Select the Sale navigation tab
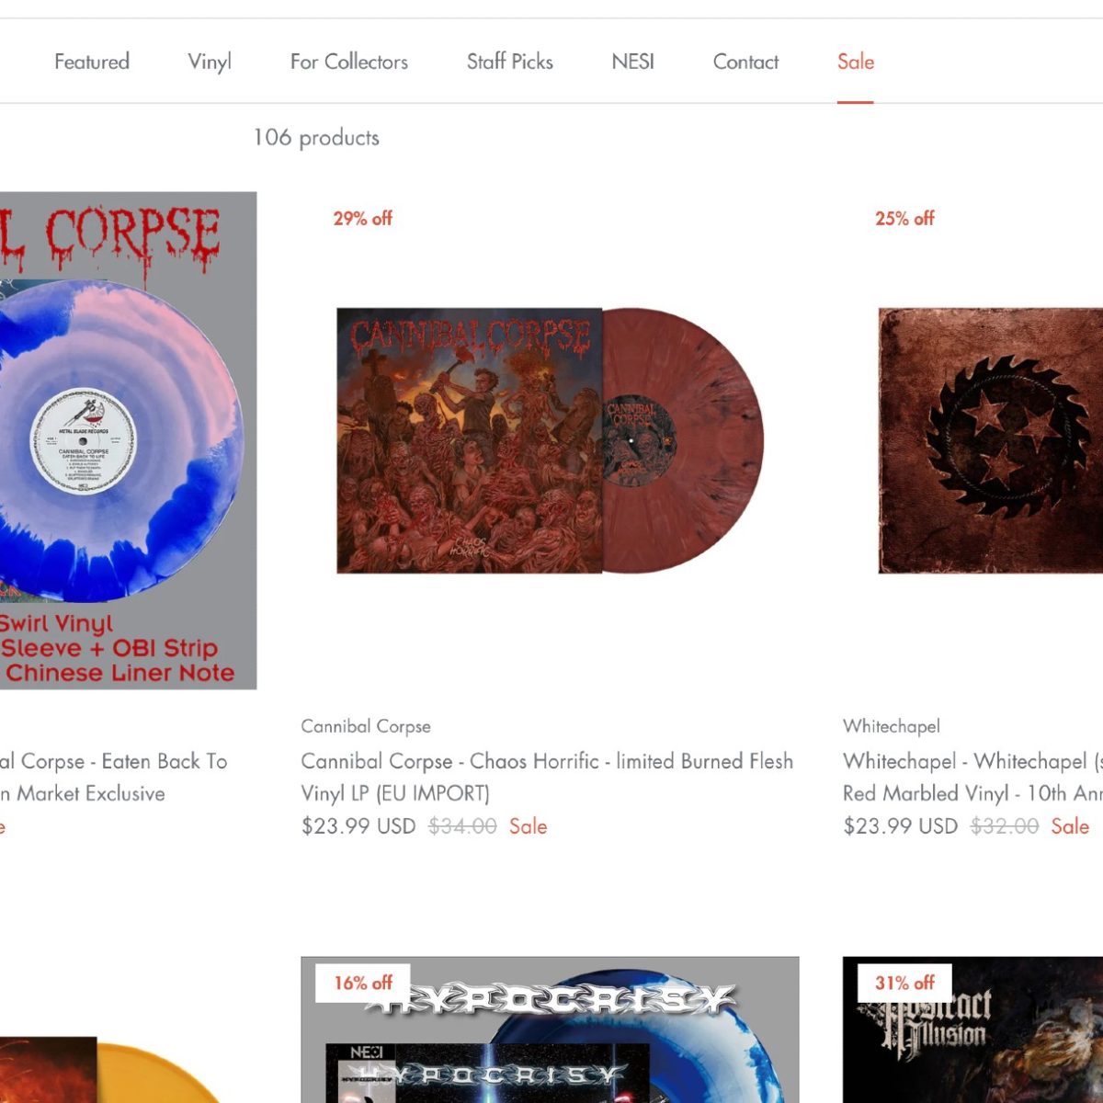The height and width of the screenshot is (1103, 1103). pos(856,62)
